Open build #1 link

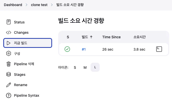point(84,49)
